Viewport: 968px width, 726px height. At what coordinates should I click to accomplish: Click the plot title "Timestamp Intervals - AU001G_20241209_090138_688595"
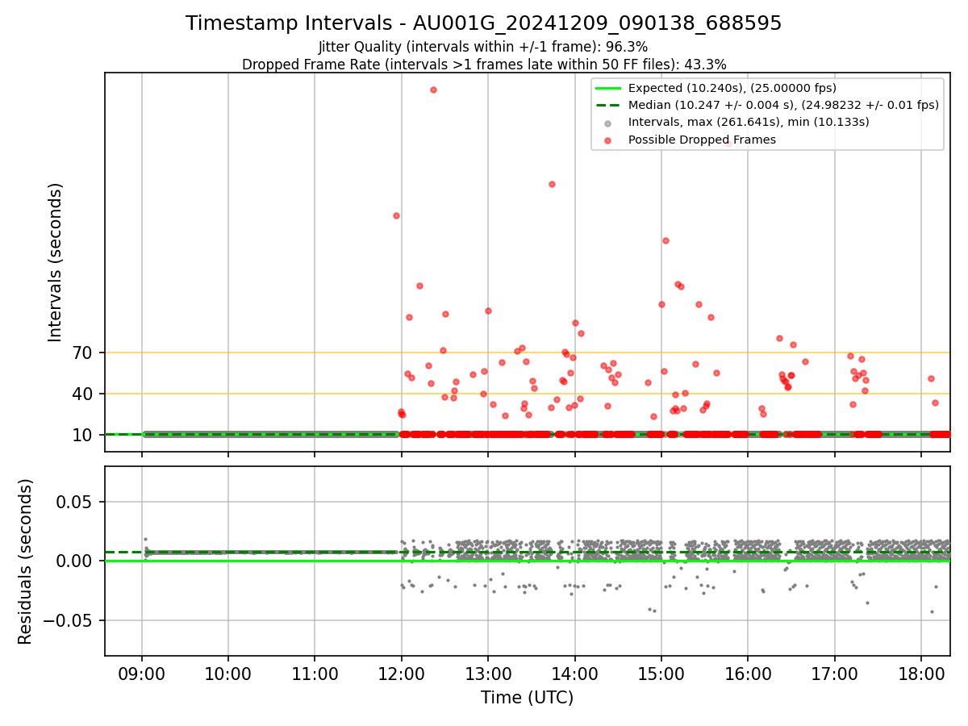pos(484,23)
